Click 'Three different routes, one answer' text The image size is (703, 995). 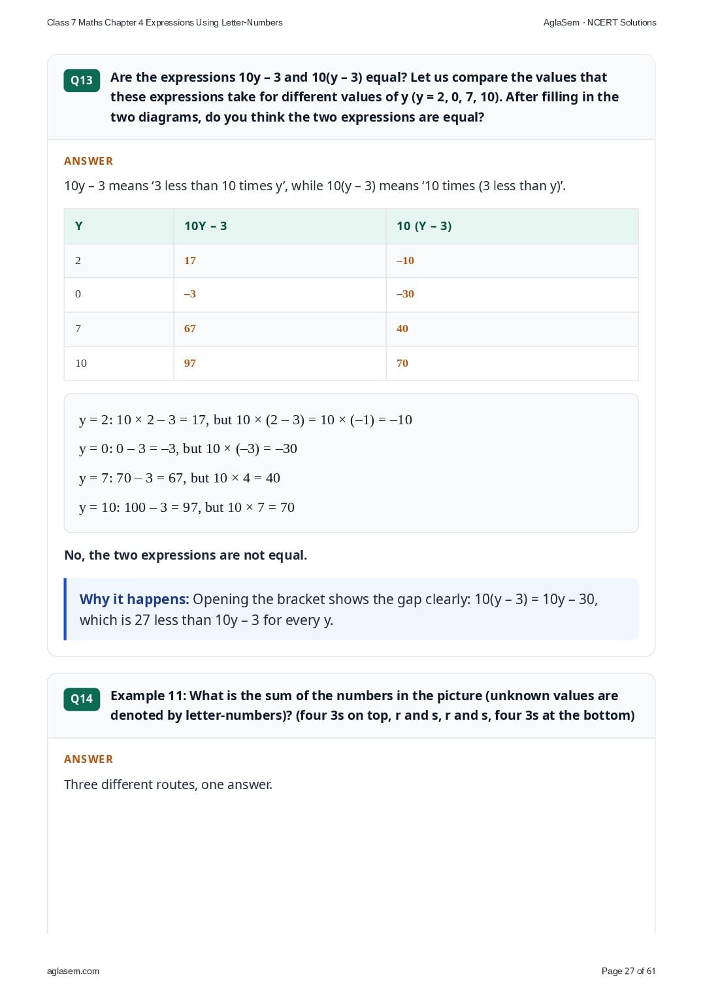(x=168, y=784)
